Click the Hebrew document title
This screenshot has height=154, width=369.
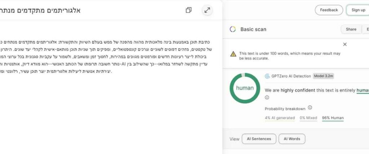(40, 10)
